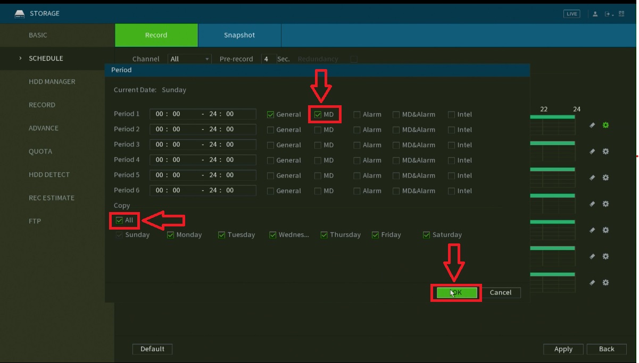
Task: Check MD&Alarm for Period 1
Action: (396, 114)
